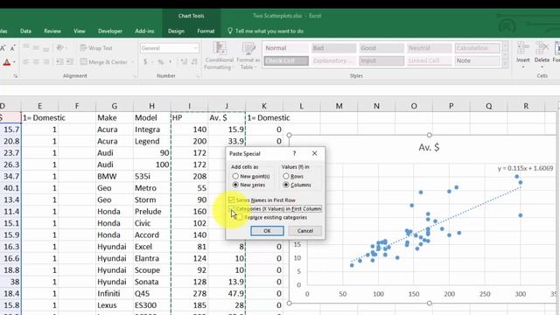Click the Comma Style icon
Image resolution: width=560 pixels, height=315 pixels.
point(171,62)
